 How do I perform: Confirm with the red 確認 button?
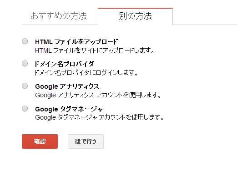pyautogui.click(x=40, y=141)
